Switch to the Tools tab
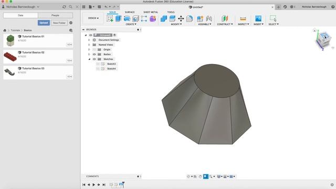Screen dimensions: 336x189 pos(171,12)
